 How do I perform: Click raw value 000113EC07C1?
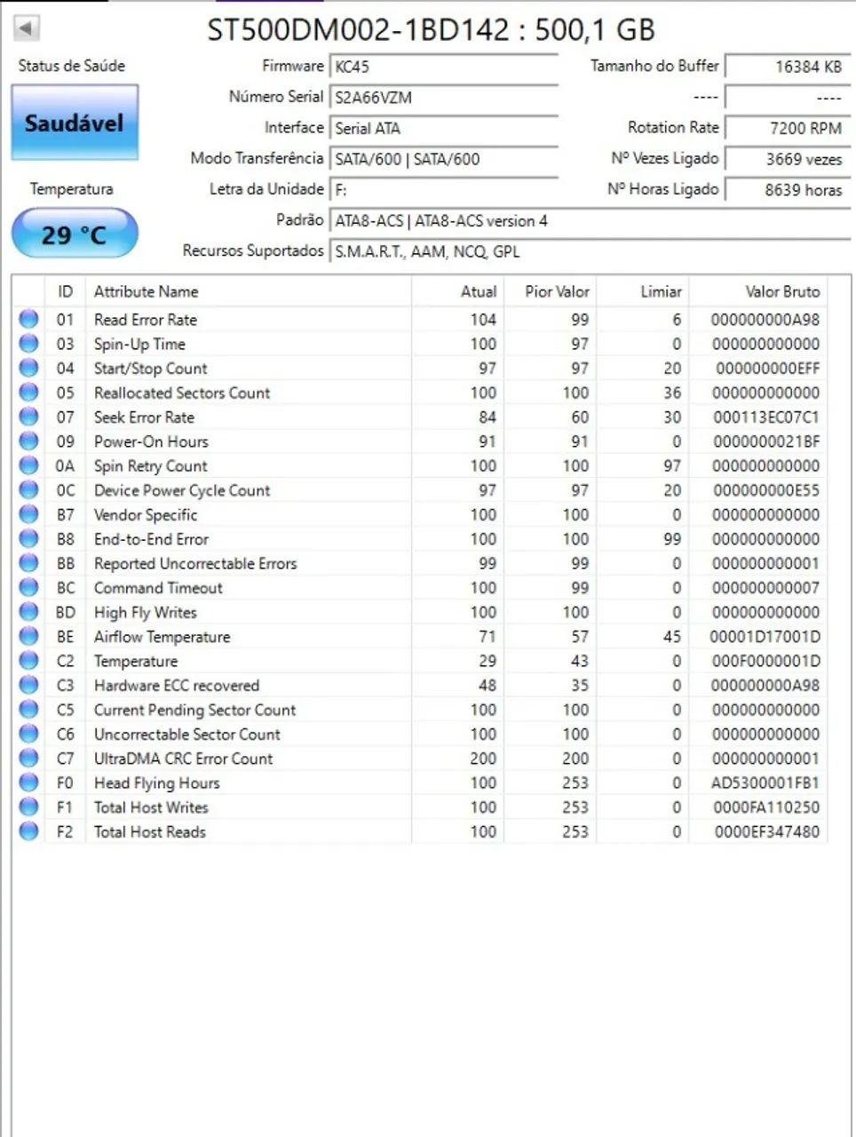coord(766,417)
